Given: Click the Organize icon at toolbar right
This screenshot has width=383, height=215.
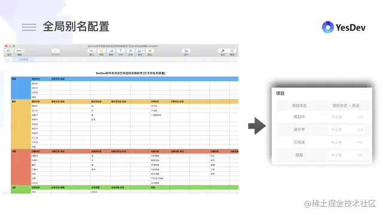Looking at the screenshot, I should 232,51.
